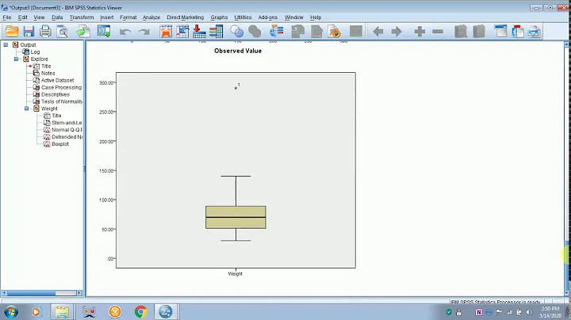Click the boxplot box in the chart
The height and width of the screenshot is (320, 571).
[236, 218]
